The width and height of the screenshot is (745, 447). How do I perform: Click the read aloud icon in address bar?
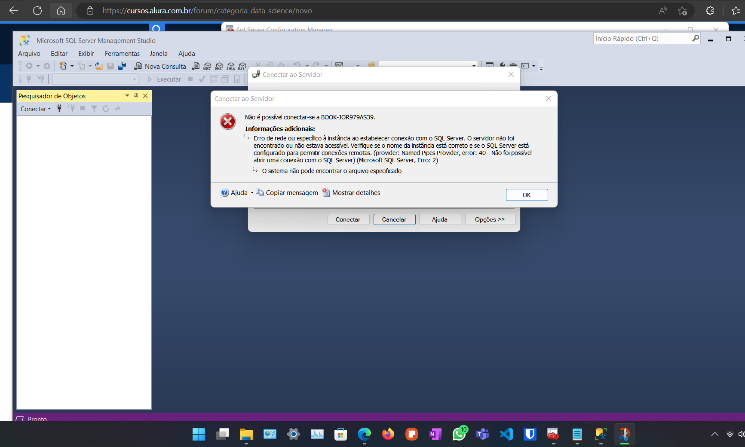point(663,11)
